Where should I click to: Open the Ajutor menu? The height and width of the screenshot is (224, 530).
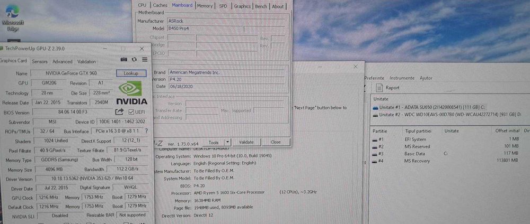pos(426,78)
